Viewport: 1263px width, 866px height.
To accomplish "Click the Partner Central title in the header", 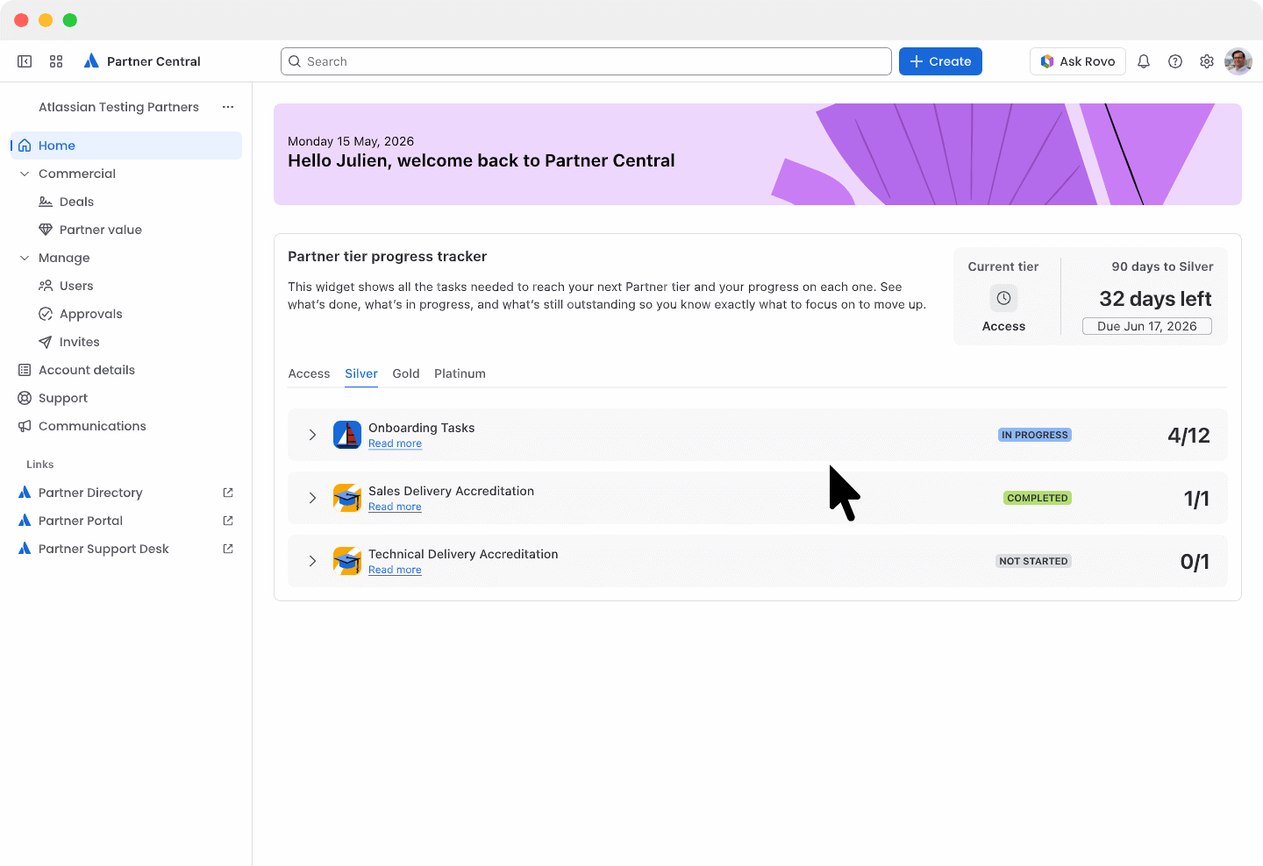I will click(x=153, y=61).
